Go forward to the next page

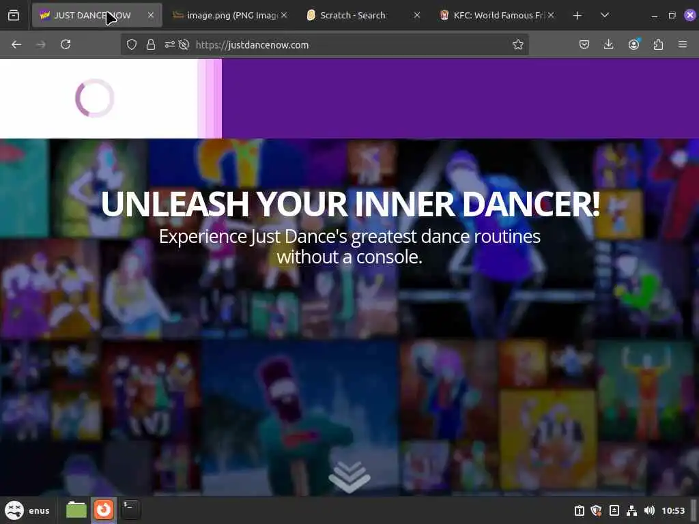pyautogui.click(x=41, y=44)
